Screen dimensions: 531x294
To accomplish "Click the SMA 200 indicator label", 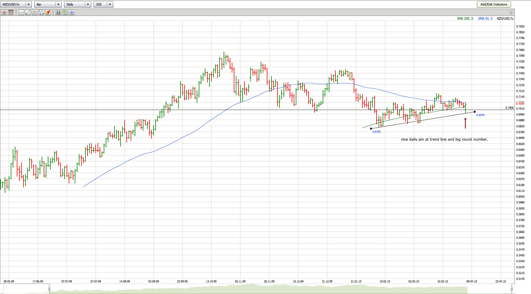I will tap(465, 19).
